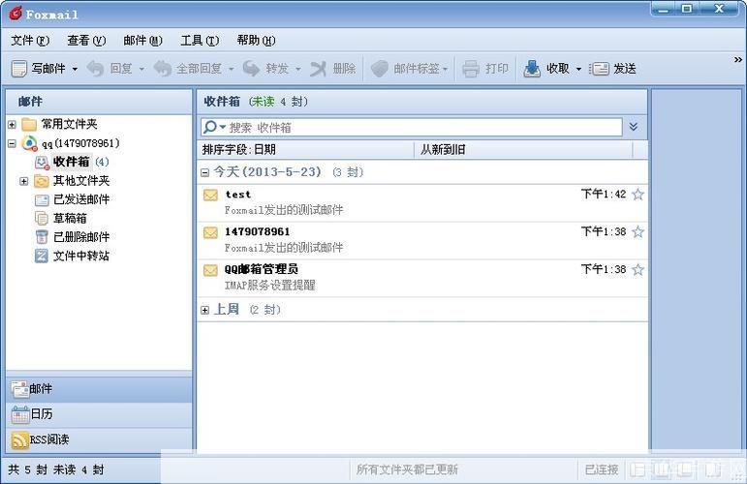Open the email from QQ邮箱管理员
Image resolution: width=747 pixels, height=484 pixels.
coord(422,278)
